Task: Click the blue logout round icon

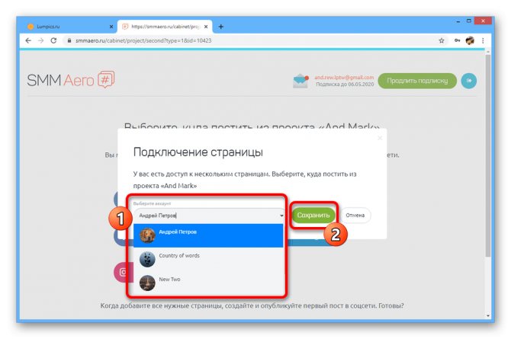Action: click(469, 81)
